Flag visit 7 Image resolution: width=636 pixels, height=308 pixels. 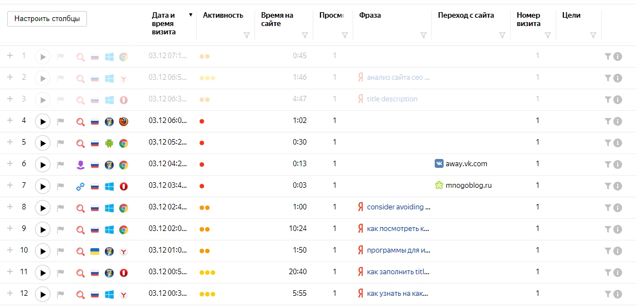[60, 186]
